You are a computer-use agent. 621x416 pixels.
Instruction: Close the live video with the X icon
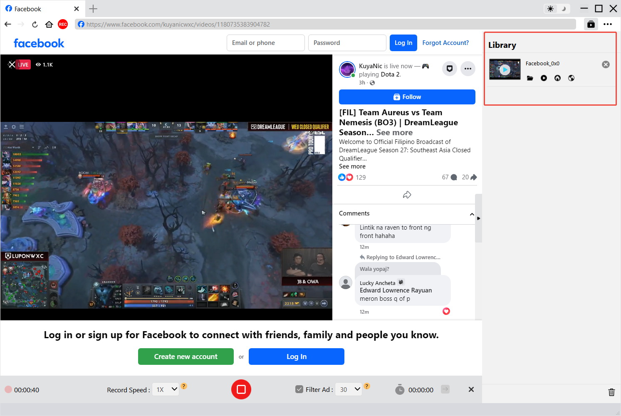12,64
